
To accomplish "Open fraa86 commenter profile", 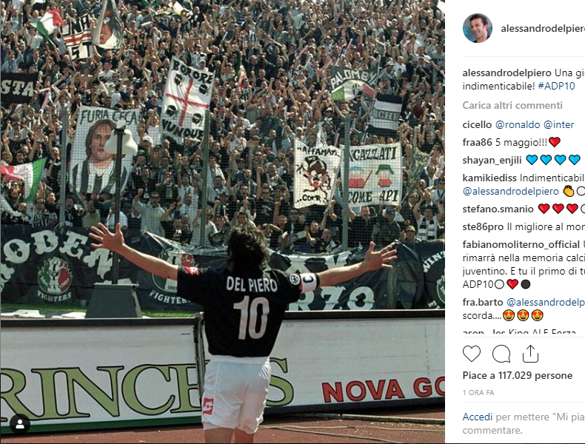I will 477,142.
